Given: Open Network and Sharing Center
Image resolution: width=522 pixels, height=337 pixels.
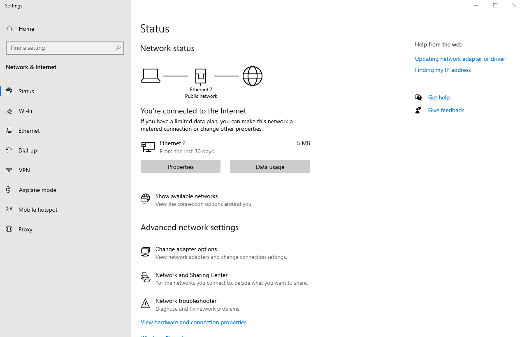Looking at the screenshot, I should tap(191, 275).
